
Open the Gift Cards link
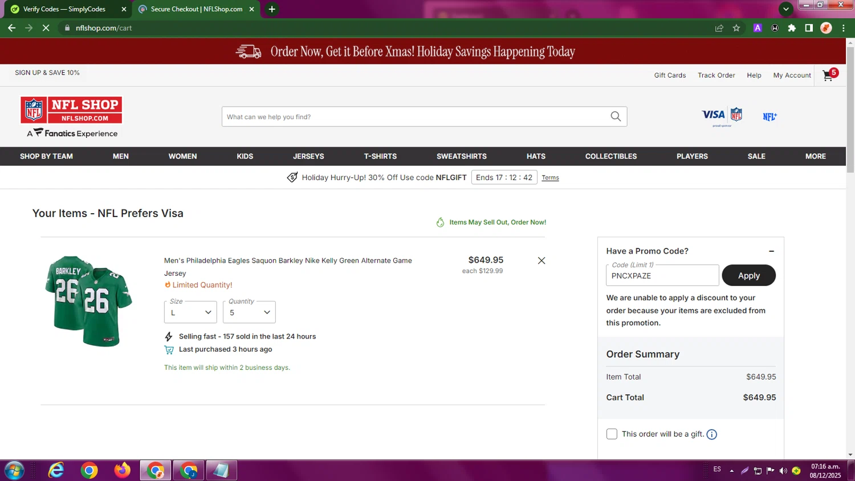[x=670, y=75]
